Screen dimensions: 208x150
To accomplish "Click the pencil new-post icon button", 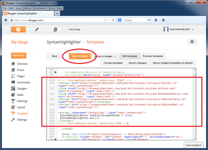I will tap(37, 29).
